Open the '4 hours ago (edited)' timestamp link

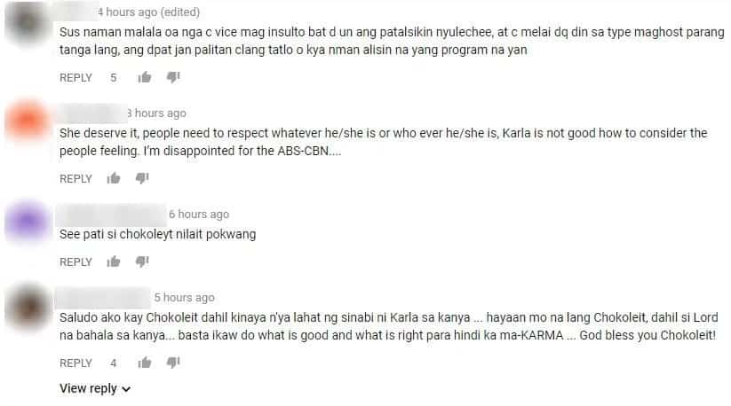[x=148, y=12]
